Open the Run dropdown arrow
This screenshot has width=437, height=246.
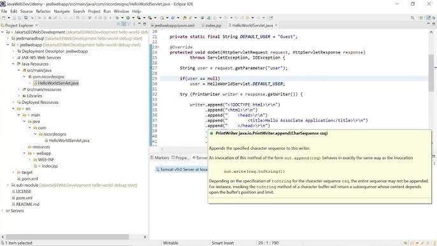(133, 18)
